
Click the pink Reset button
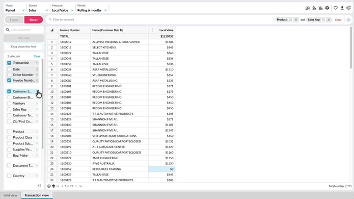click(34, 20)
